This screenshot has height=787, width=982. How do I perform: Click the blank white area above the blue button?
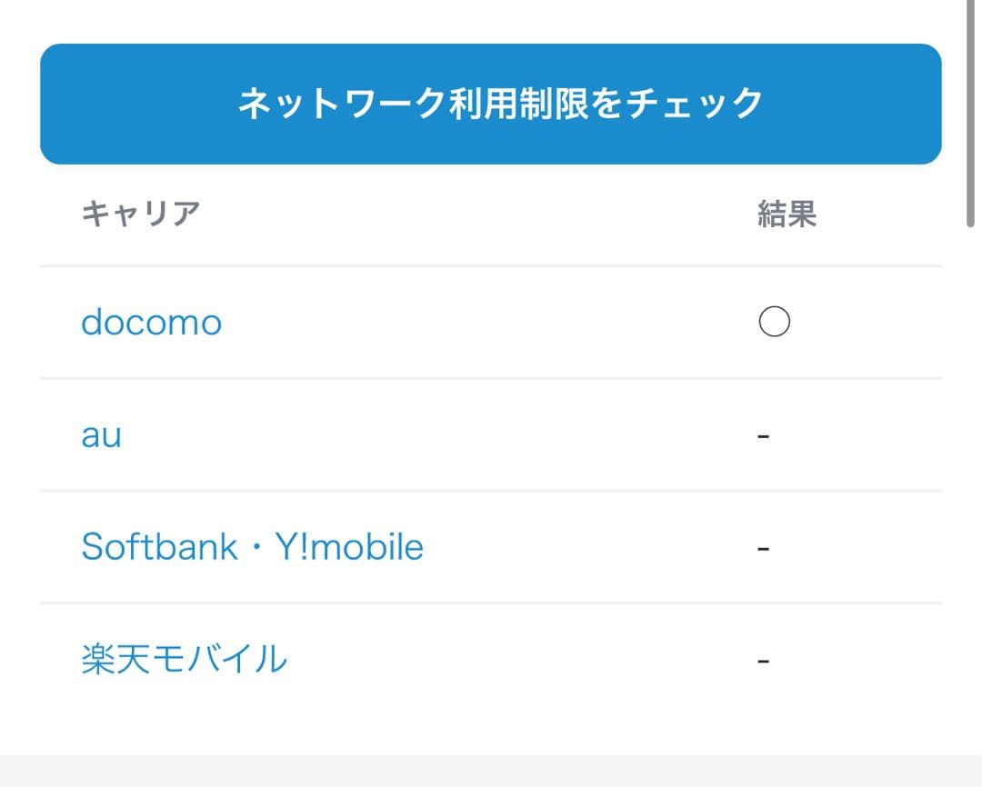[x=491, y=20]
